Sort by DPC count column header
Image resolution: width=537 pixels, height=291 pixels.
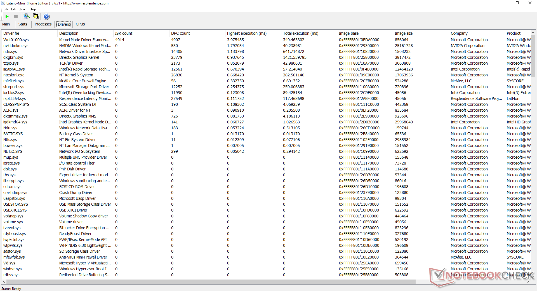tap(197, 33)
